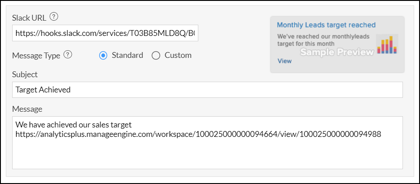The width and height of the screenshot is (420, 184).
Task: Click the Custom option label text
Action: (178, 56)
